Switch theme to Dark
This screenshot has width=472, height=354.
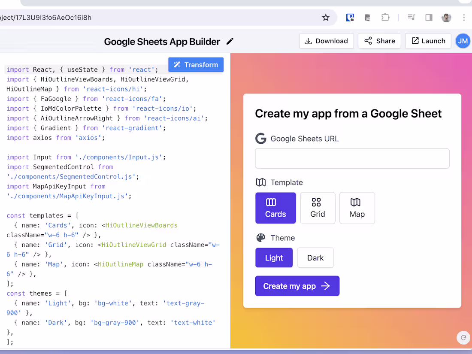[x=315, y=258]
